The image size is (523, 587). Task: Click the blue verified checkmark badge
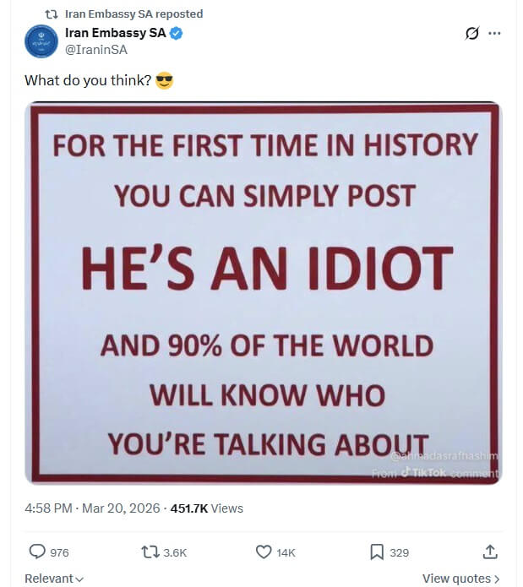tap(177, 34)
